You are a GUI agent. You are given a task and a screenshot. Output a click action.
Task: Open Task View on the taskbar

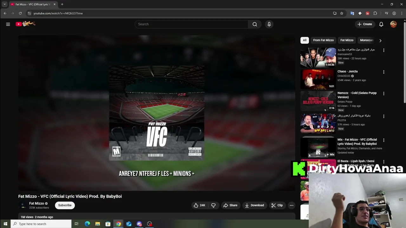click(76, 224)
